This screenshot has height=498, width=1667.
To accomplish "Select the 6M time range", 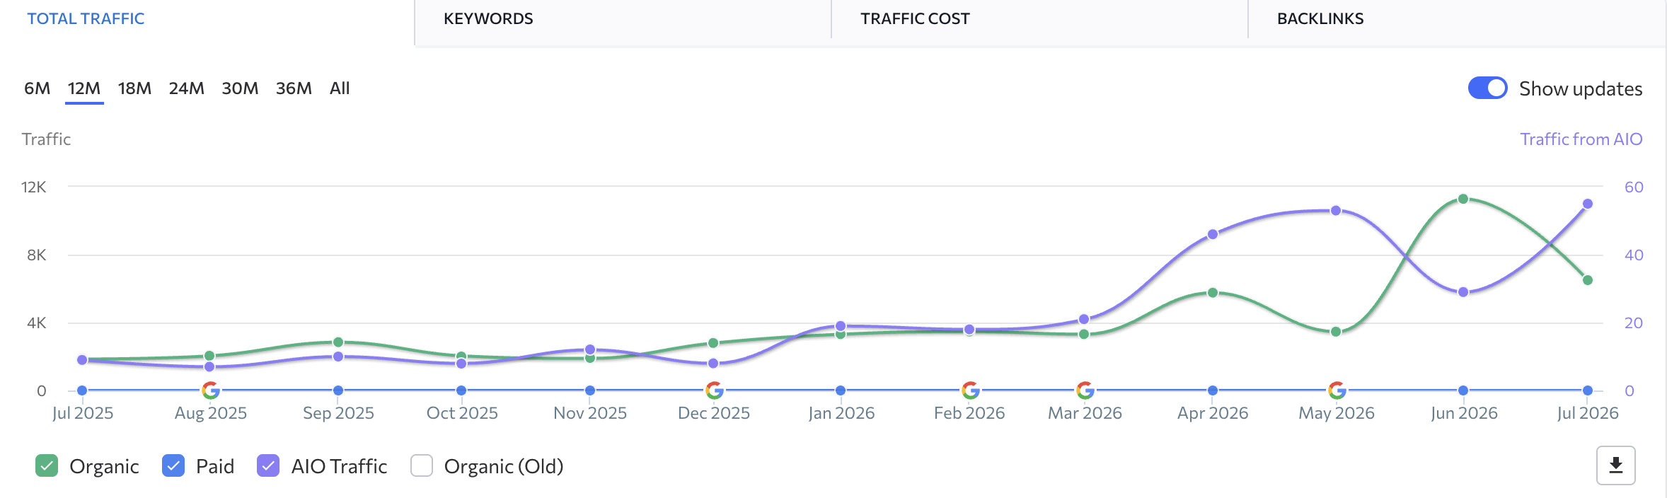I will pos(37,88).
